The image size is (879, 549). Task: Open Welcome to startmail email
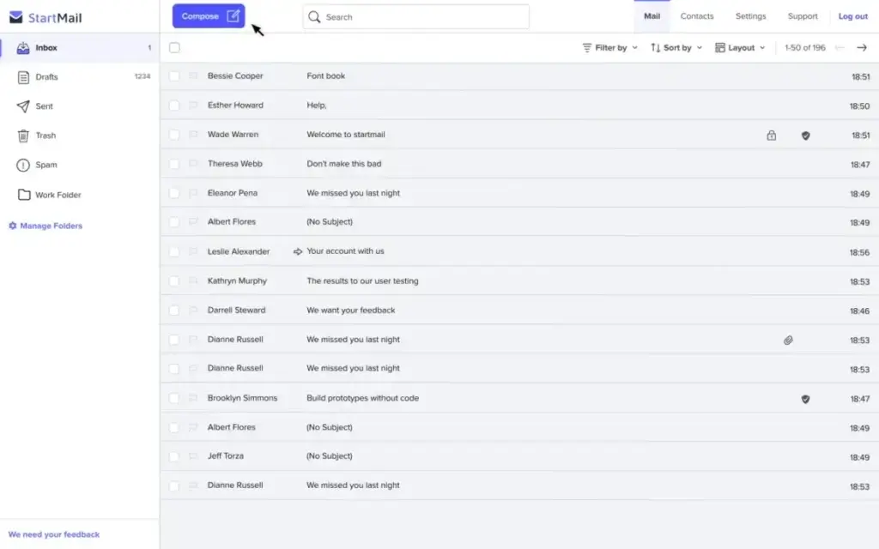(x=519, y=135)
